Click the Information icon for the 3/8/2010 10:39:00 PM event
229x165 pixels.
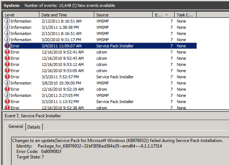(x=7, y=83)
